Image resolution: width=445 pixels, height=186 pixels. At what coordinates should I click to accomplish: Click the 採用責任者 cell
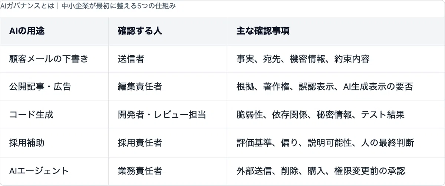pyautogui.click(x=168, y=142)
